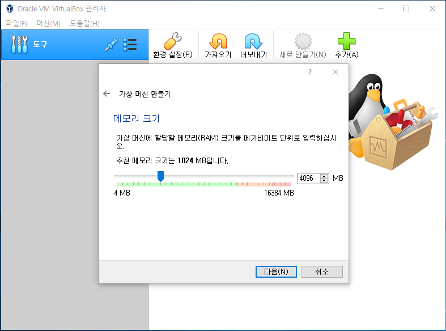446x331 pixels.
Task: Click the penguin toolbox welcome image
Action: [393, 122]
